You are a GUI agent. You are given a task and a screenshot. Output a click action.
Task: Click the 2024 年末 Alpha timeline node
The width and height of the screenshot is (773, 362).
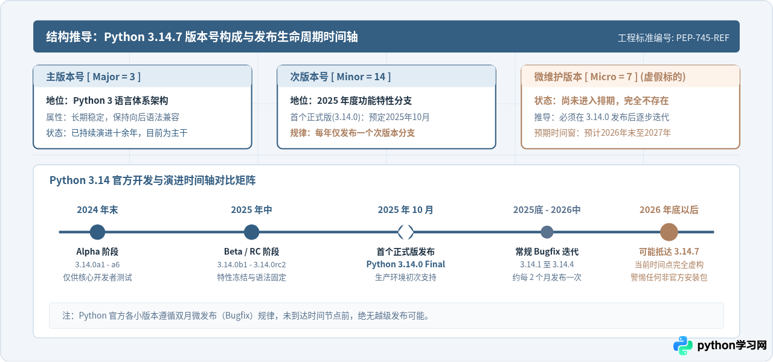(x=97, y=232)
